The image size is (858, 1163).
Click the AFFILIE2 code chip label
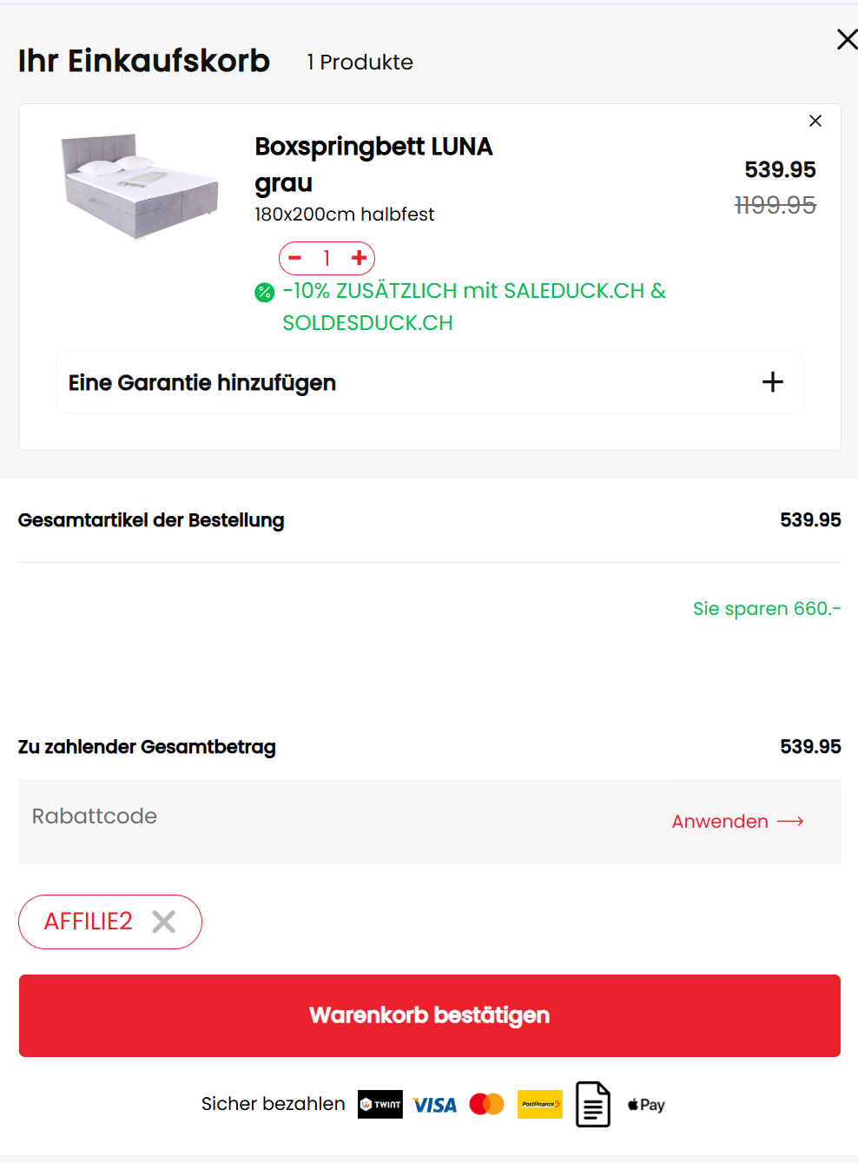(x=89, y=922)
